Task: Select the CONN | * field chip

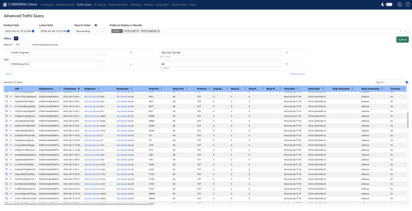Action: click(117, 31)
